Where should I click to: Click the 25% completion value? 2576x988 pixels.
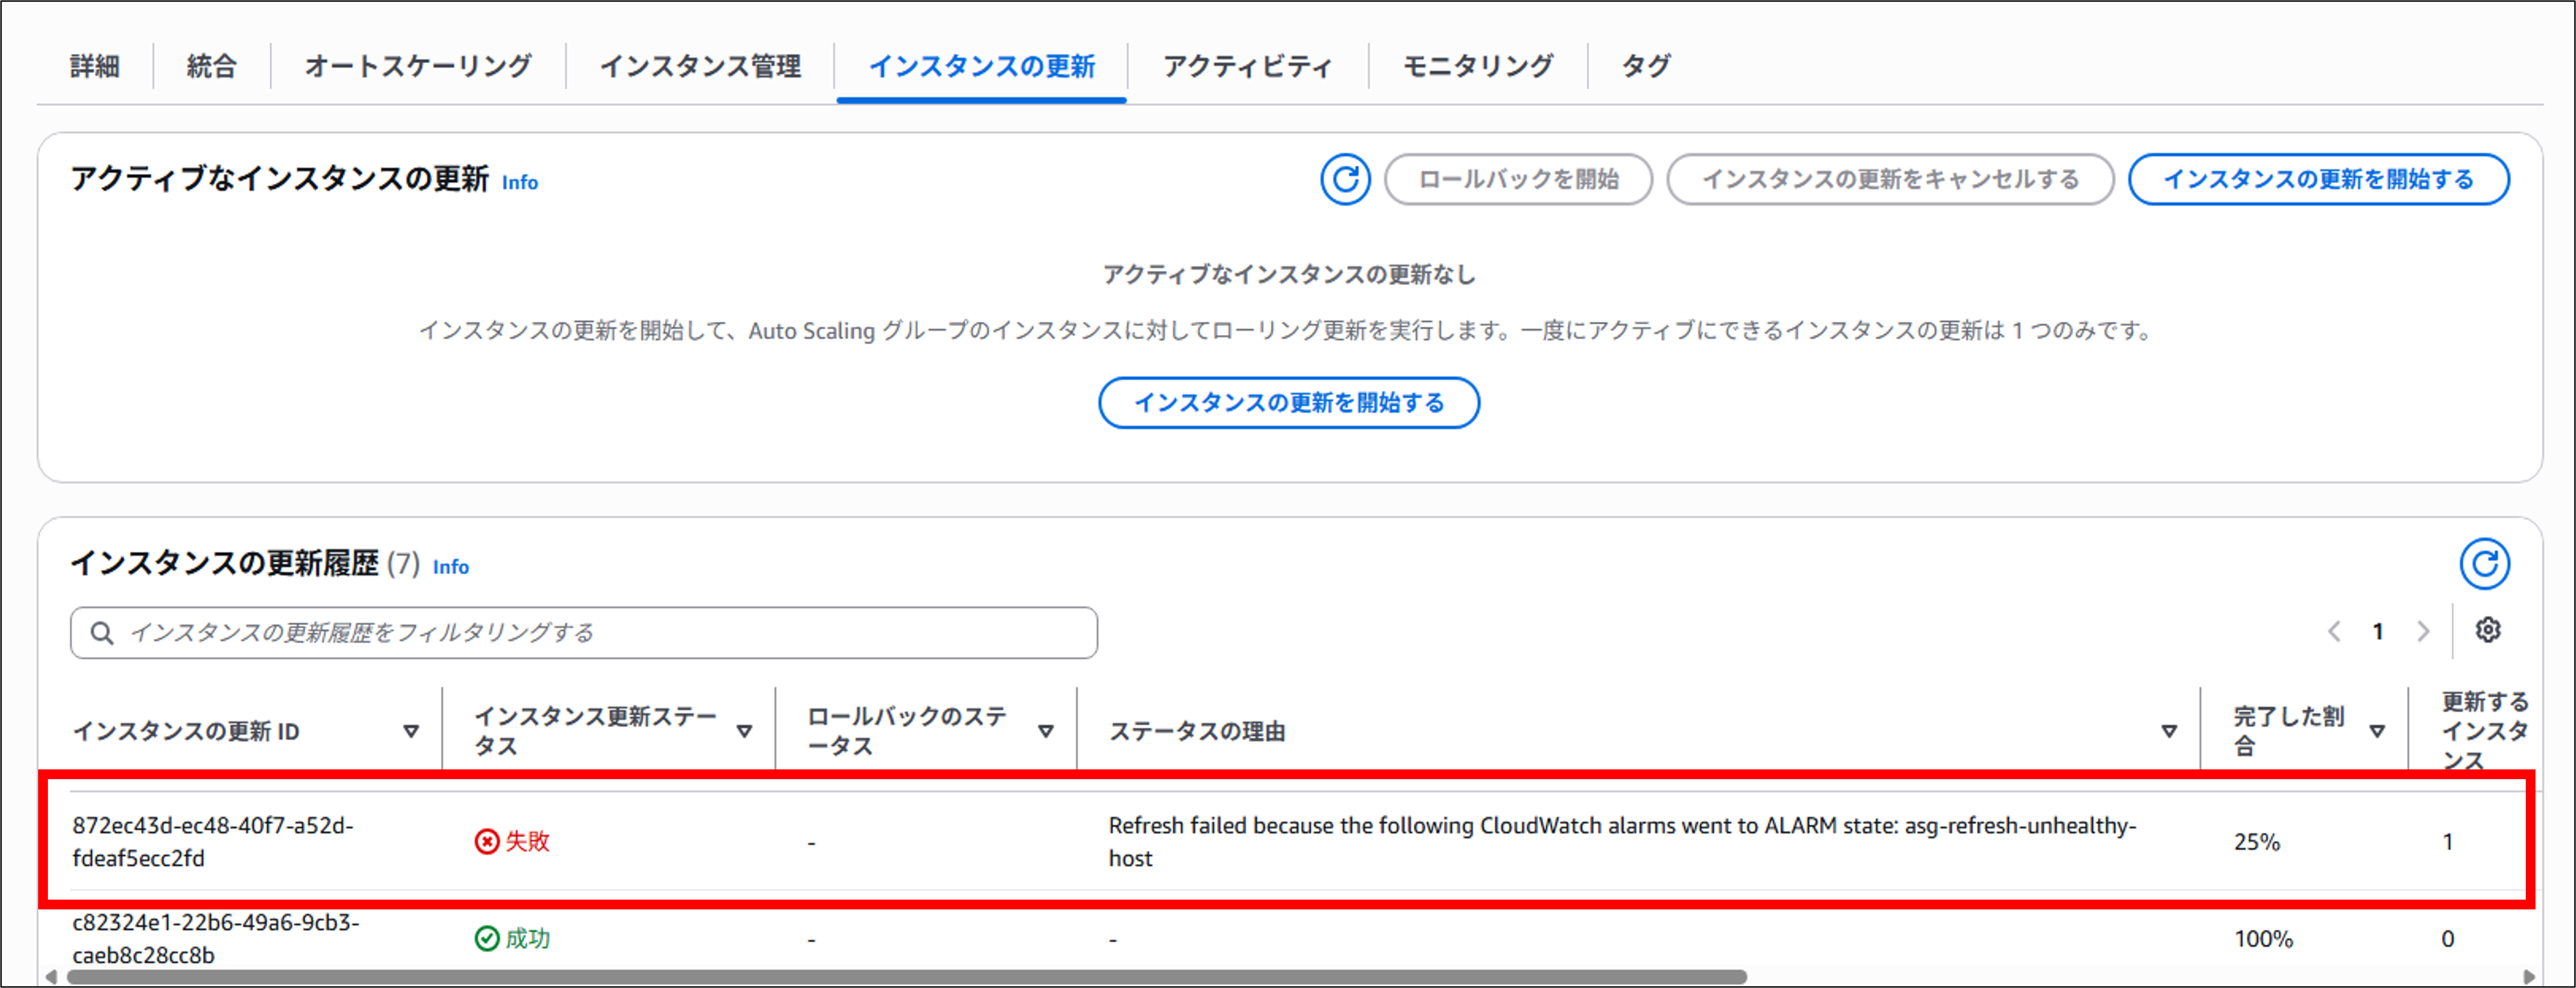pyautogui.click(x=2257, y=842)
